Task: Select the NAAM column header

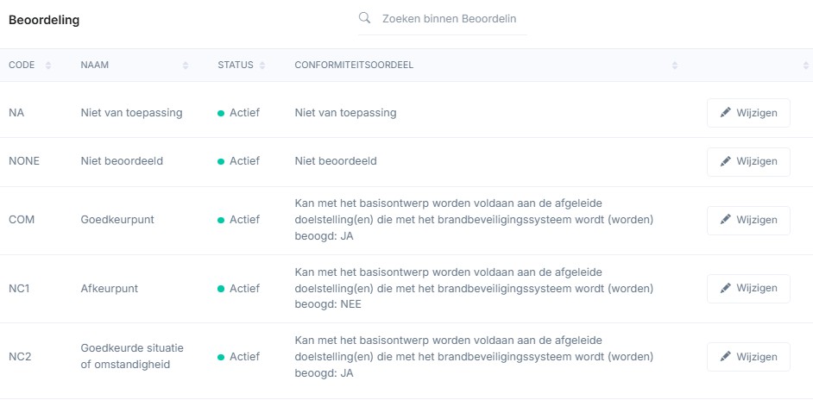Action: (x=94, y=66)
